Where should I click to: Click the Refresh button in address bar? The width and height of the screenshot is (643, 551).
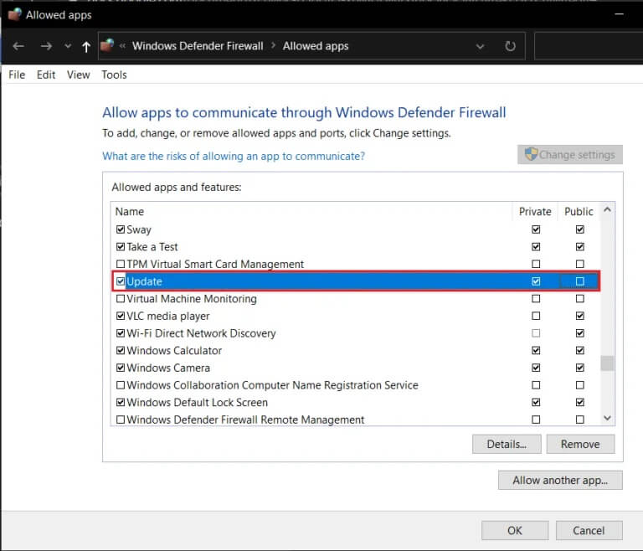pos(510,46)
